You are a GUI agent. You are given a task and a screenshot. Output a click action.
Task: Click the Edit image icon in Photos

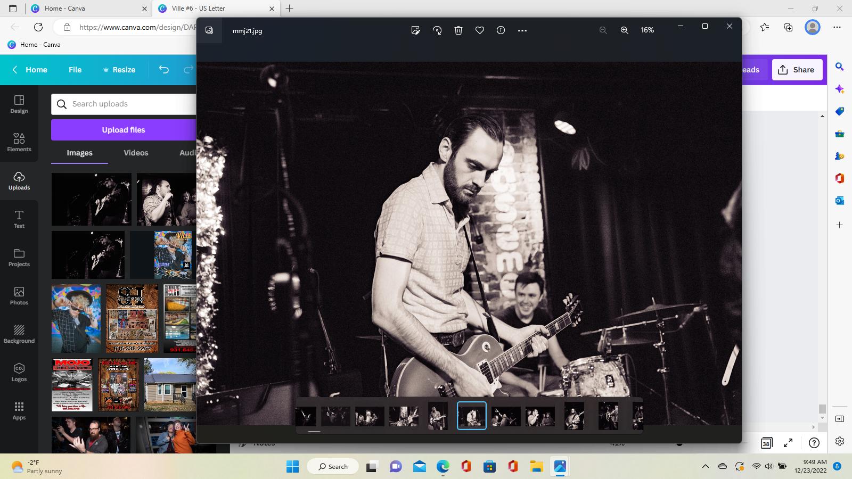point(416,30)
